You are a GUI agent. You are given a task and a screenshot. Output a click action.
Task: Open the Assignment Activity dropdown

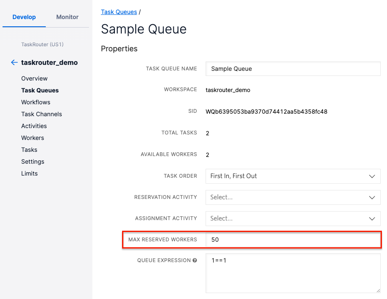coord(293,218)
